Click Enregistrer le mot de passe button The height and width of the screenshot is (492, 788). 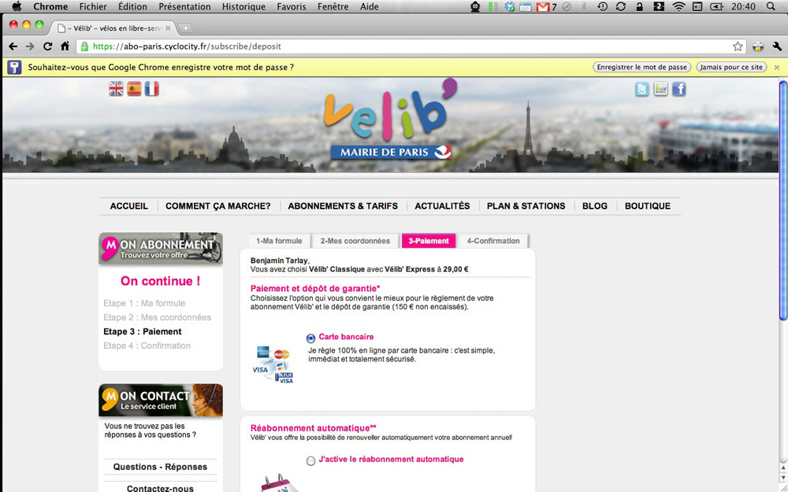coord(642,68)
